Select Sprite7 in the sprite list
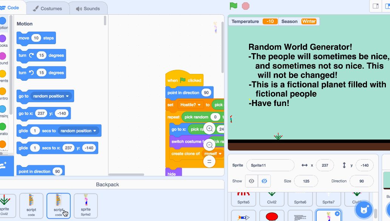The height and width of the screenshot is (221, 390). (x=328, y=199)
